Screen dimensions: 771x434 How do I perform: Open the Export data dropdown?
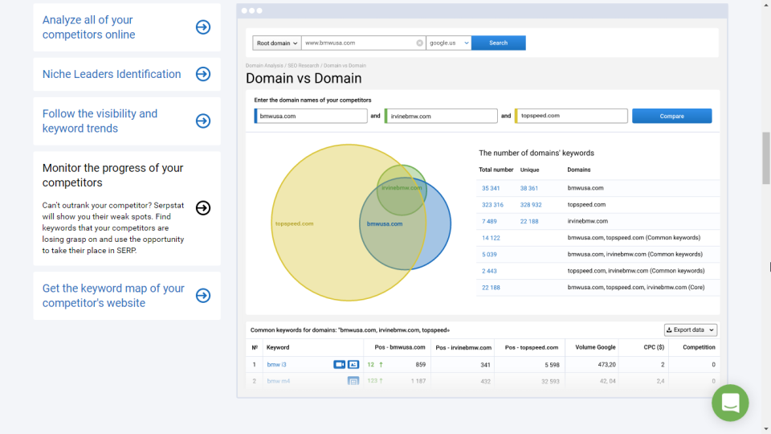690,330
